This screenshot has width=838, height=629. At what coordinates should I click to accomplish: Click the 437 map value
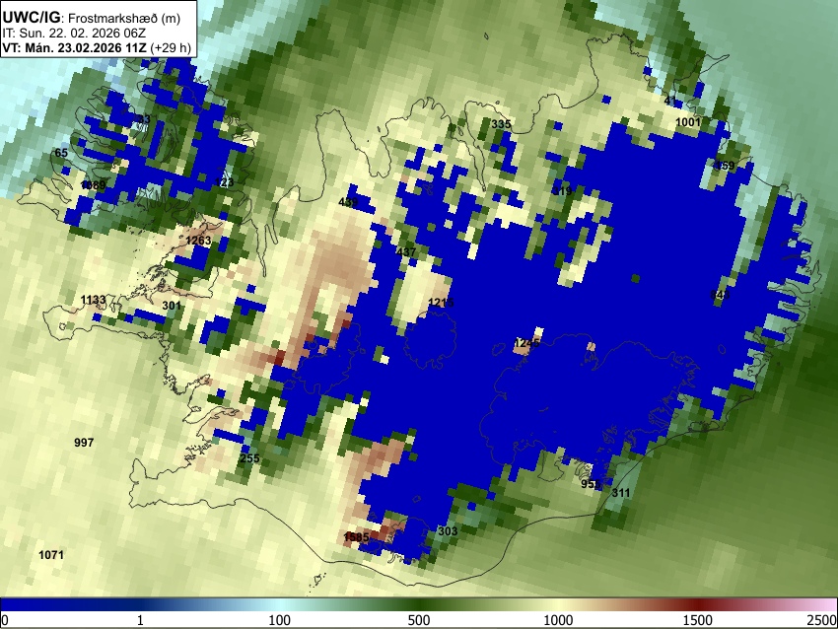(x=406, y=252)
